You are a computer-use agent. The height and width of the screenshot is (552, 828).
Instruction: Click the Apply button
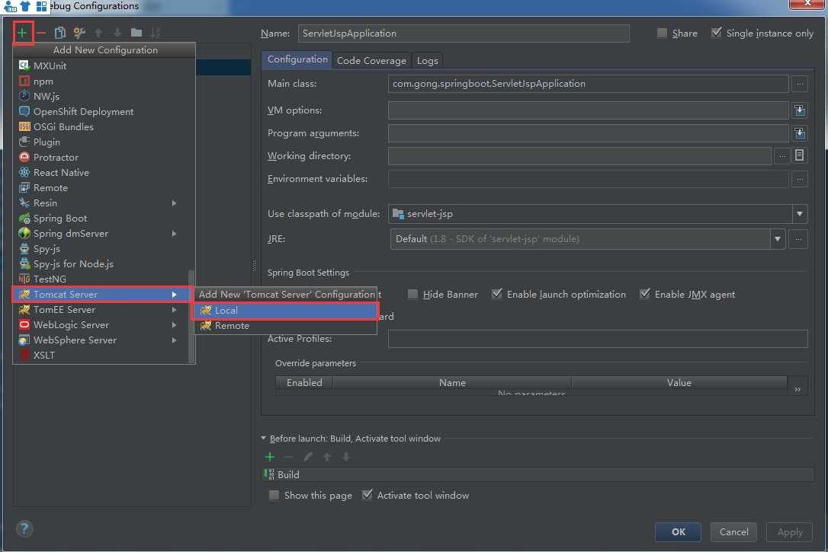coord(789,532)
